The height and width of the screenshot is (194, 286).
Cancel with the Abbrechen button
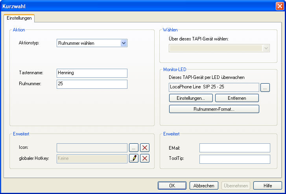click(x=204, y=186)
